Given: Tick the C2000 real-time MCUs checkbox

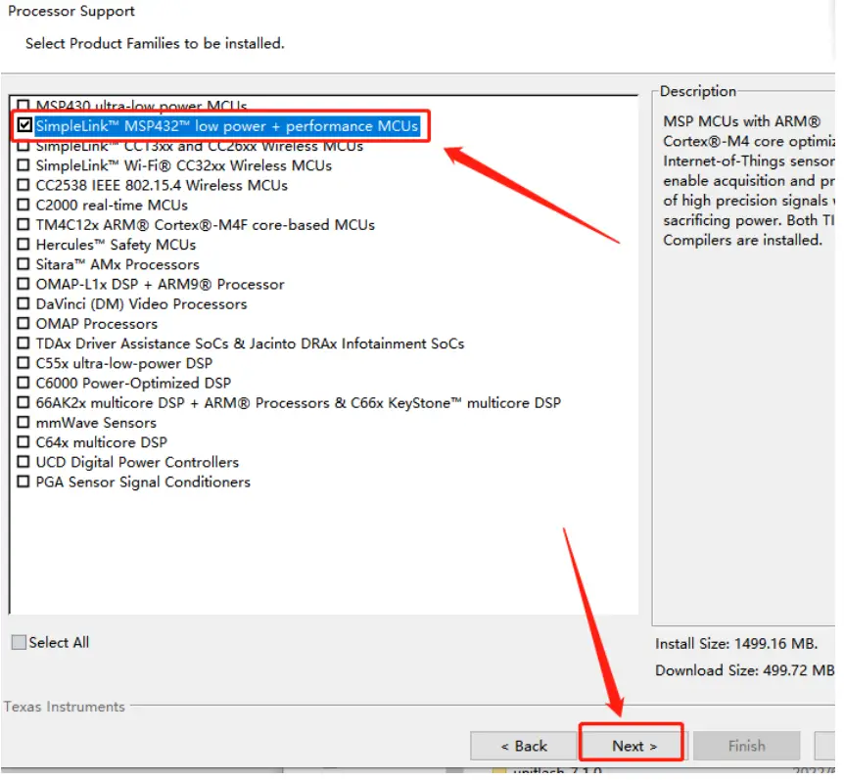Looking at the screenshot, I should (23, 205).
